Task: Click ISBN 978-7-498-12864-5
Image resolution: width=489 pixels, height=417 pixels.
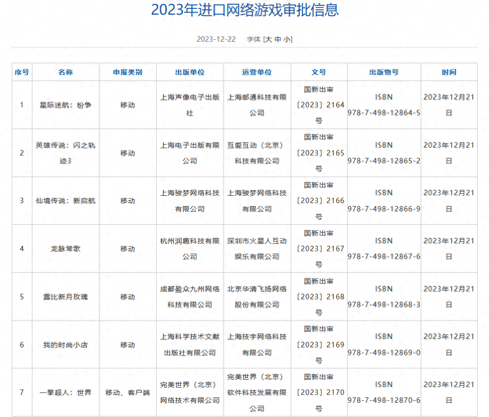Action: point(384,105)
